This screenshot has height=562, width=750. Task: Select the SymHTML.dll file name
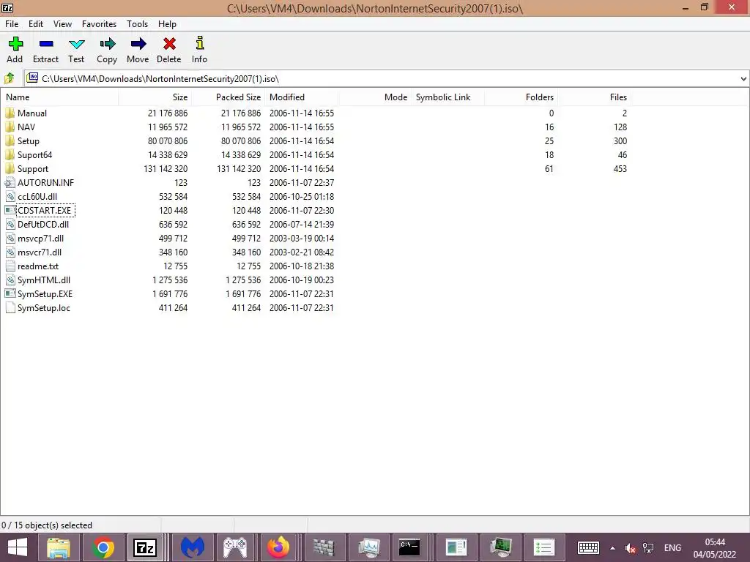pos(43,280)
